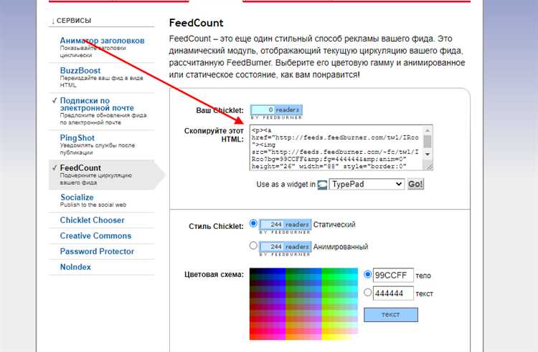Click the TypePad logo icon
This screenshot has height=352, width=538.
[x=322, y=185]
